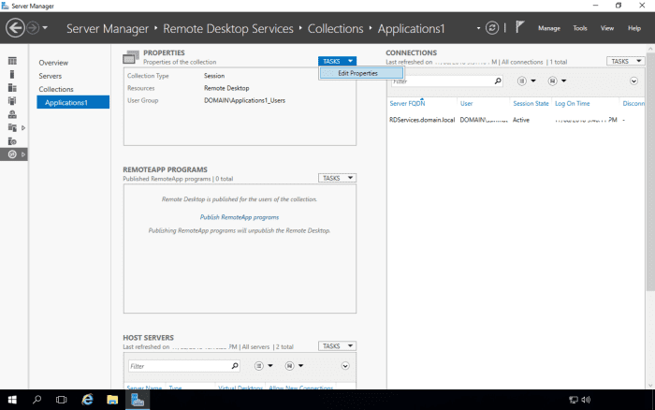Open the RemoteApp Programs TASKS dropdown
The width and height of the screenshot is (655, 410).
tap(337, 178)
